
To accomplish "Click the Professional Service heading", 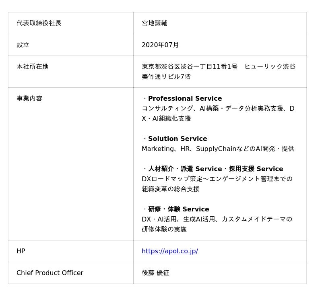I will (x=185, y=99).
